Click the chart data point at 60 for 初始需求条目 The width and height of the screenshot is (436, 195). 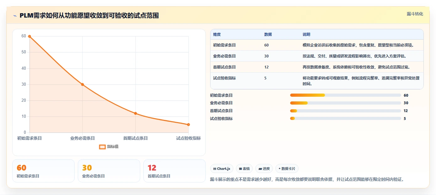coord(29,36)
